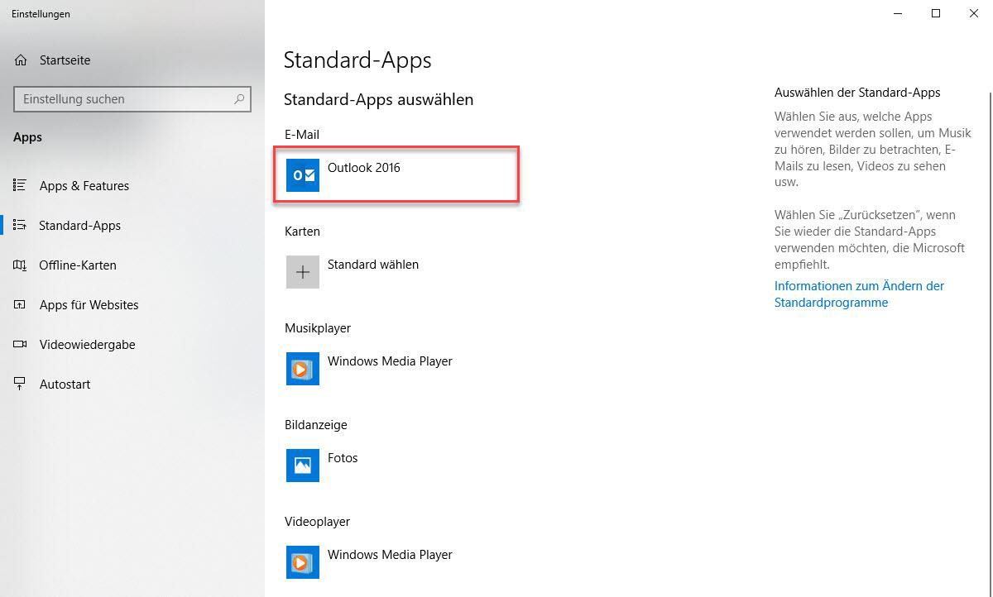993x597 pixels.
Task: Maximize the Einstellungen window
Action: point(936,13)
